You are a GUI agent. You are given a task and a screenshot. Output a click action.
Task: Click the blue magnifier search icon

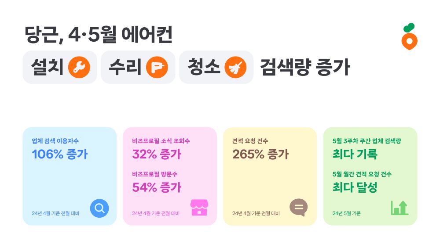coord(99,208)
